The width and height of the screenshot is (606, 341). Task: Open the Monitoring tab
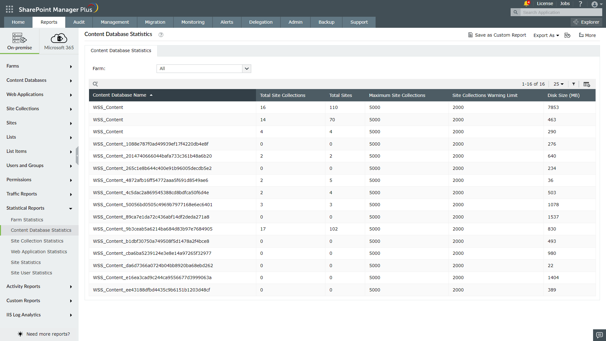(x=193, y=22)
